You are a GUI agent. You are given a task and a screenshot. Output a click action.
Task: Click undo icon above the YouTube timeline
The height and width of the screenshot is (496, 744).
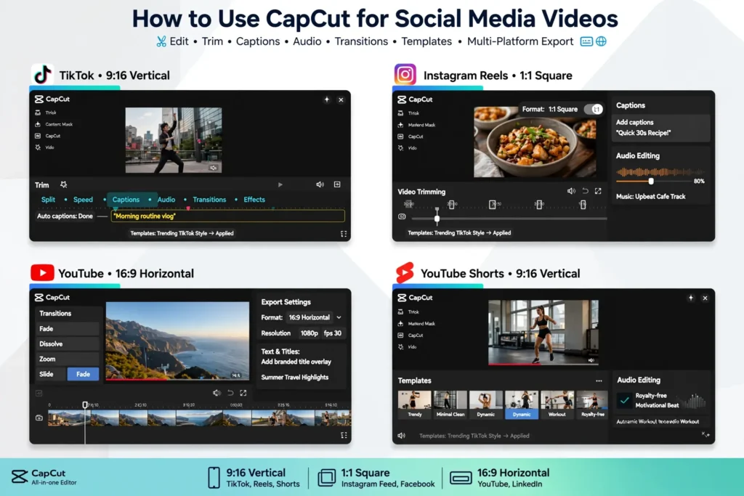coord(230,393)
